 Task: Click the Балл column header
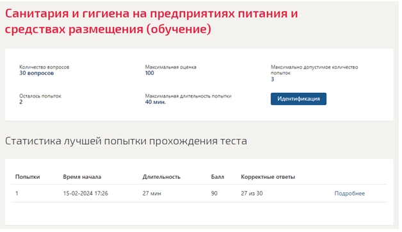coord(218,177)
